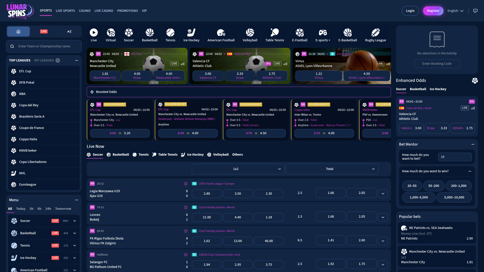Star the Lovcen vs Bokelj match
This screenshot has height=272, width=484.
tap(186, 207)
